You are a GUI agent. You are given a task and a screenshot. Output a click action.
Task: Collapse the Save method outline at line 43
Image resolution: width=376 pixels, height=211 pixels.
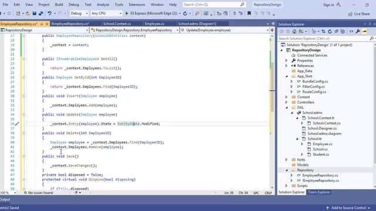[x=23, y=156]
